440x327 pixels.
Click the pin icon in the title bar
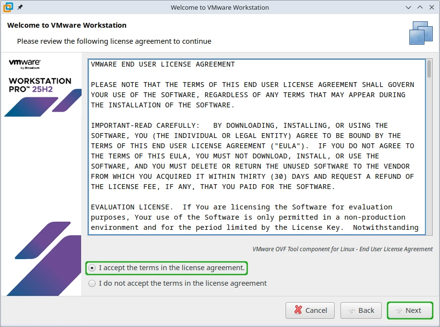pos(20,7)
